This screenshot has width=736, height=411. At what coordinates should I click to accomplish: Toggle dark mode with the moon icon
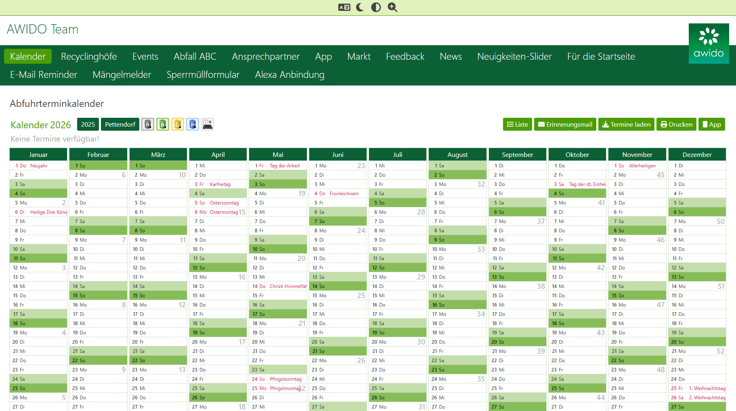tap(360, 7)
